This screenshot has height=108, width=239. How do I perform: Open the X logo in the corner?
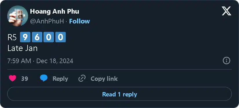tap(227, 11)
